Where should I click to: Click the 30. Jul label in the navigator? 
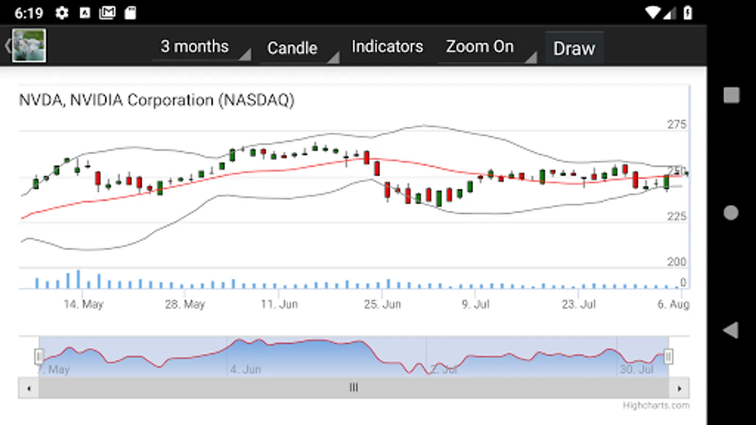pos(636,369)
